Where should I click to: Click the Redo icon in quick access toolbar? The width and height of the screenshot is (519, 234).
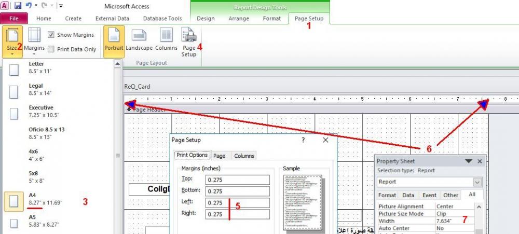click(x=45, y=6)
